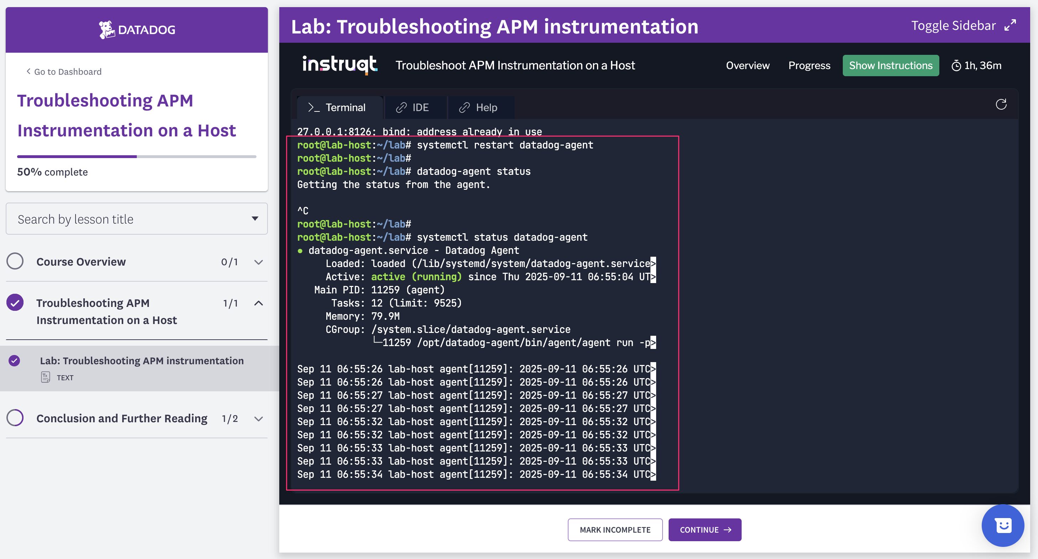This screenshot has height=559, width=1038.
Task: Open the Overview menu item
Action: 747,66
